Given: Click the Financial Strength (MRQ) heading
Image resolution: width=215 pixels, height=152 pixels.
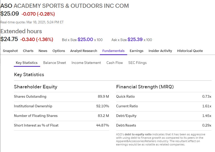Looking at the screenshot, I should (x=145, y=87).
